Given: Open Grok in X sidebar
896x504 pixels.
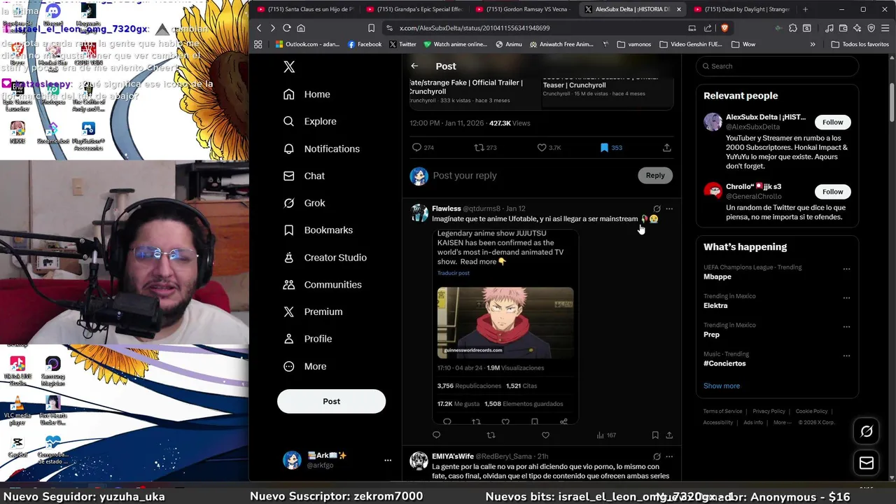Looking at the screenshot, I should (304, 203).
